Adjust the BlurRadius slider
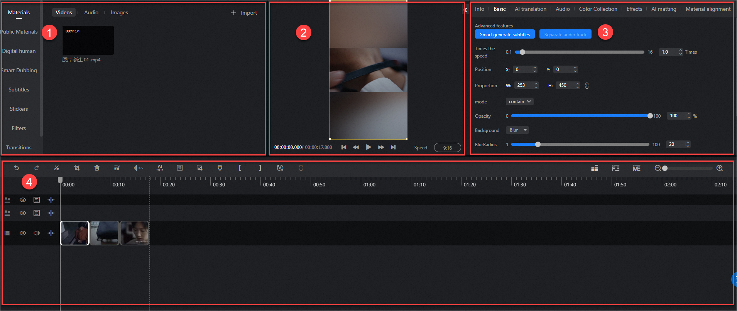The width and height of the screenshot is (737, 311). pos(580,144)
